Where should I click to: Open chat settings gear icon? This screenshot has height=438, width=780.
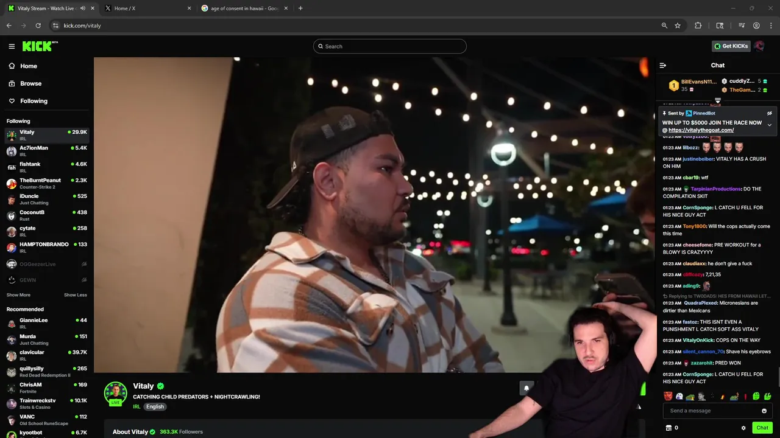coord(743,428)
